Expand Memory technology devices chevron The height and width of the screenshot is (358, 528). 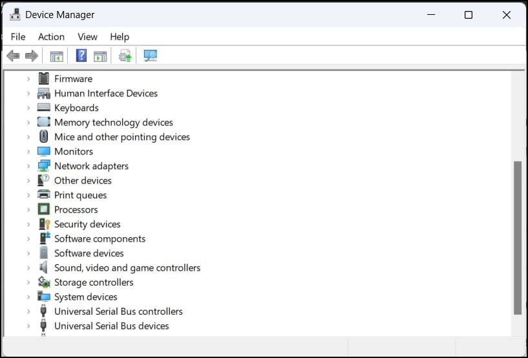click(28, 122)
